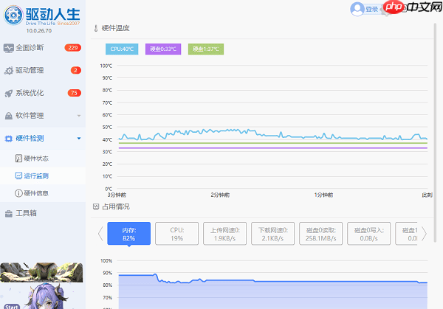443x309 pixels.
Task: Click the 硬件检测 chip icon
Action: tap(9, 139)
